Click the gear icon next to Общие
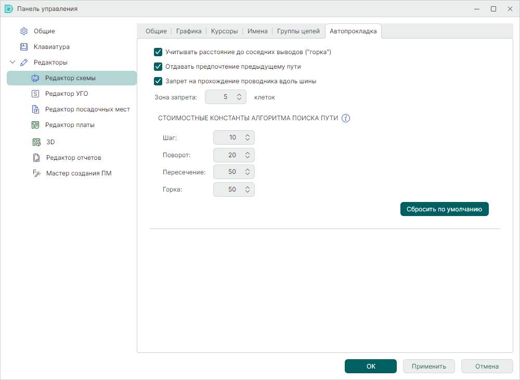Image resolution: width=520 pixels, height=380 pixels. pyautogui.click(x=24, y=31)
